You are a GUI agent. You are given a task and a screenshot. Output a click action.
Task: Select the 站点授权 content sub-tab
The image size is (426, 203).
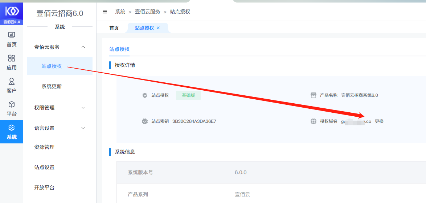tap(119, 49)
